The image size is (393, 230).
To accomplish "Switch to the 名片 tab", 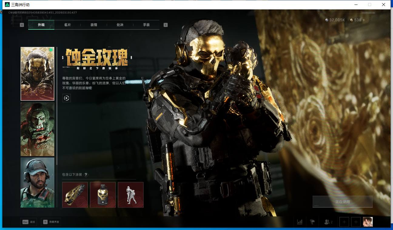I will (x=67, y=25).
